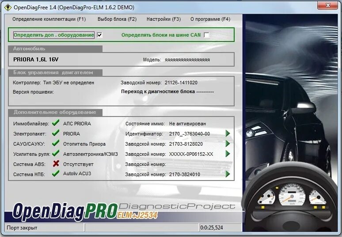Click the Отопитель Приора text
The height and width of the screenshot is (237, 342).
(x=84, y=144)
